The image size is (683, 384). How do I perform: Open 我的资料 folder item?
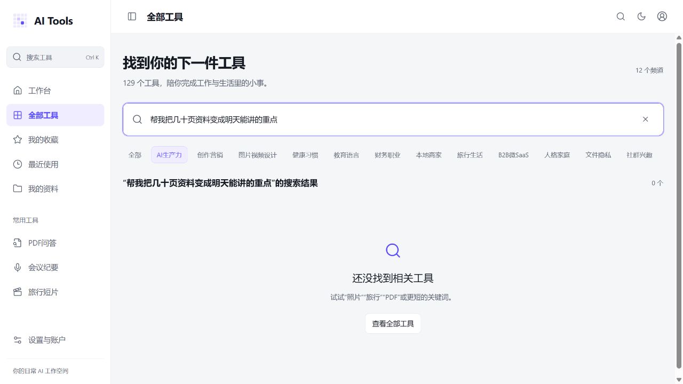tap(55, 189)
